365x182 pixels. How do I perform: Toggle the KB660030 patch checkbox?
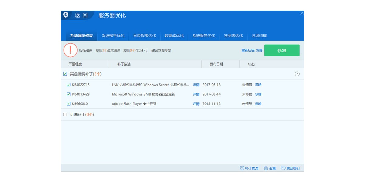click(68, 104)
